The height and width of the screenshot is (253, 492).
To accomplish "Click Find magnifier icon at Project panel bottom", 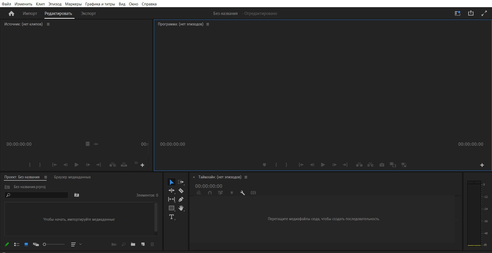I will [x=124, y=244].
